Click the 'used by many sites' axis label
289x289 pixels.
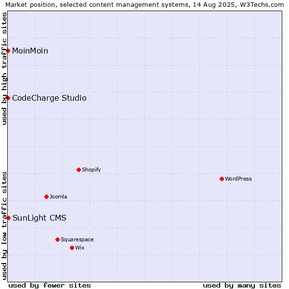click(242, 286)
